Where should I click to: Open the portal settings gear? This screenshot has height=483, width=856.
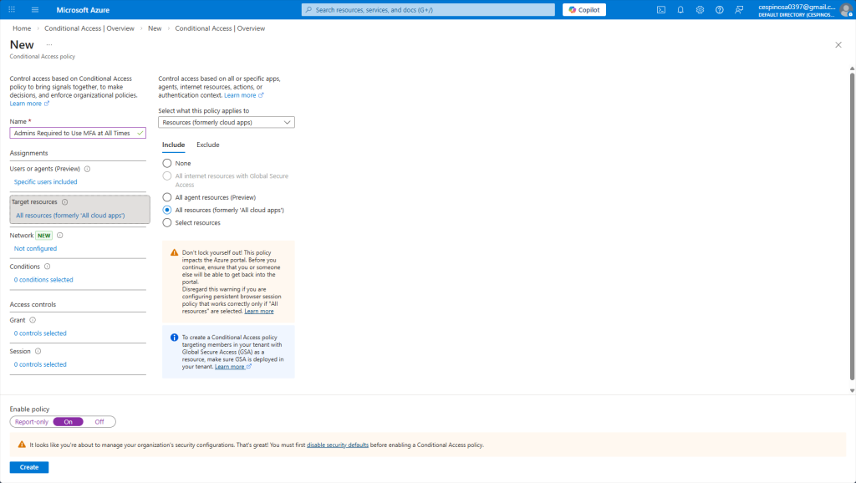[700, 10]
